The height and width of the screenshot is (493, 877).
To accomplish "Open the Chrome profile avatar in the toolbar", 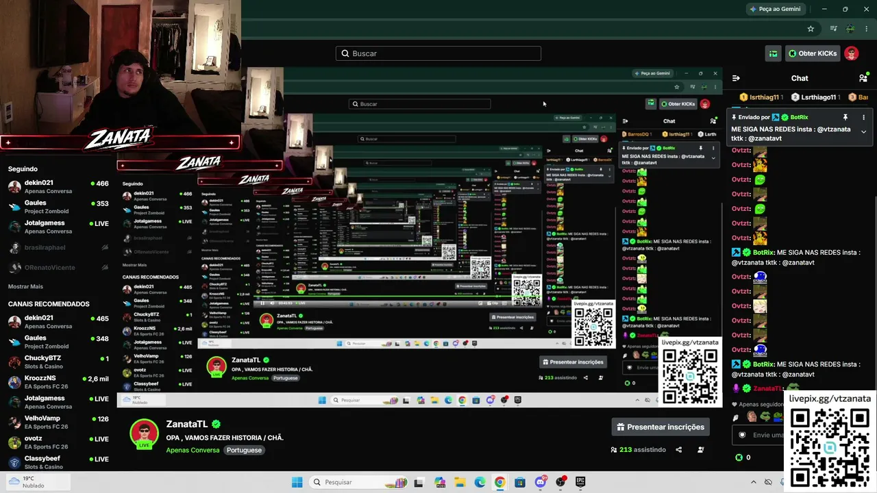I will click(850, 29).
